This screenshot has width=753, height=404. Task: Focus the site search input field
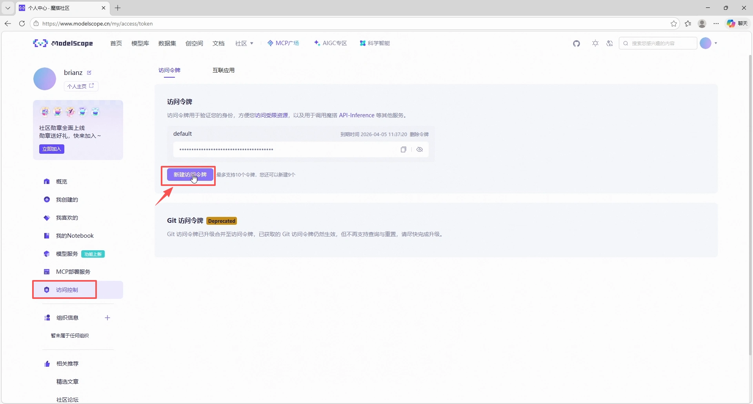(658, 43)
